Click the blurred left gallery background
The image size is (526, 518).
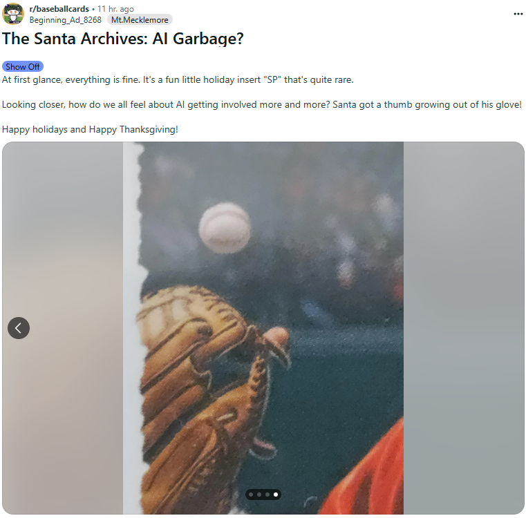tap(63, 235)
